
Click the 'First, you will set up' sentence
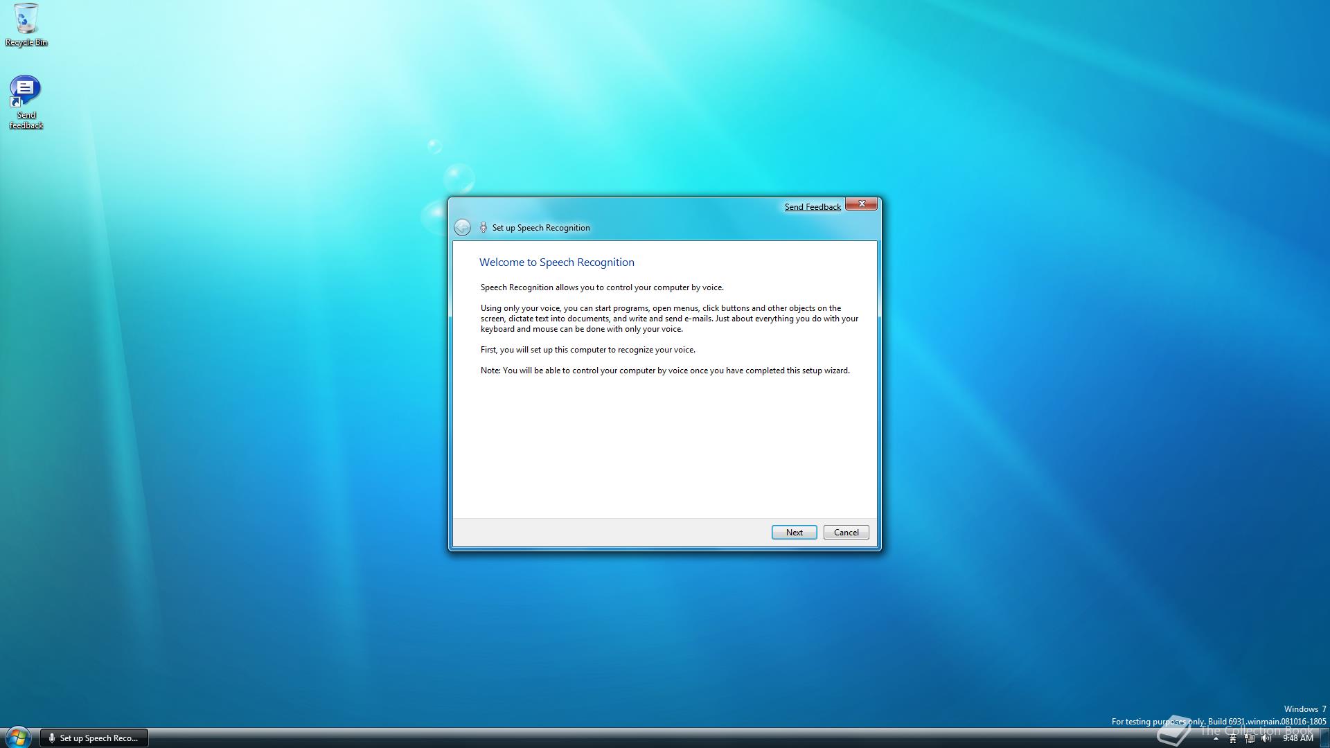pos(587,350)
